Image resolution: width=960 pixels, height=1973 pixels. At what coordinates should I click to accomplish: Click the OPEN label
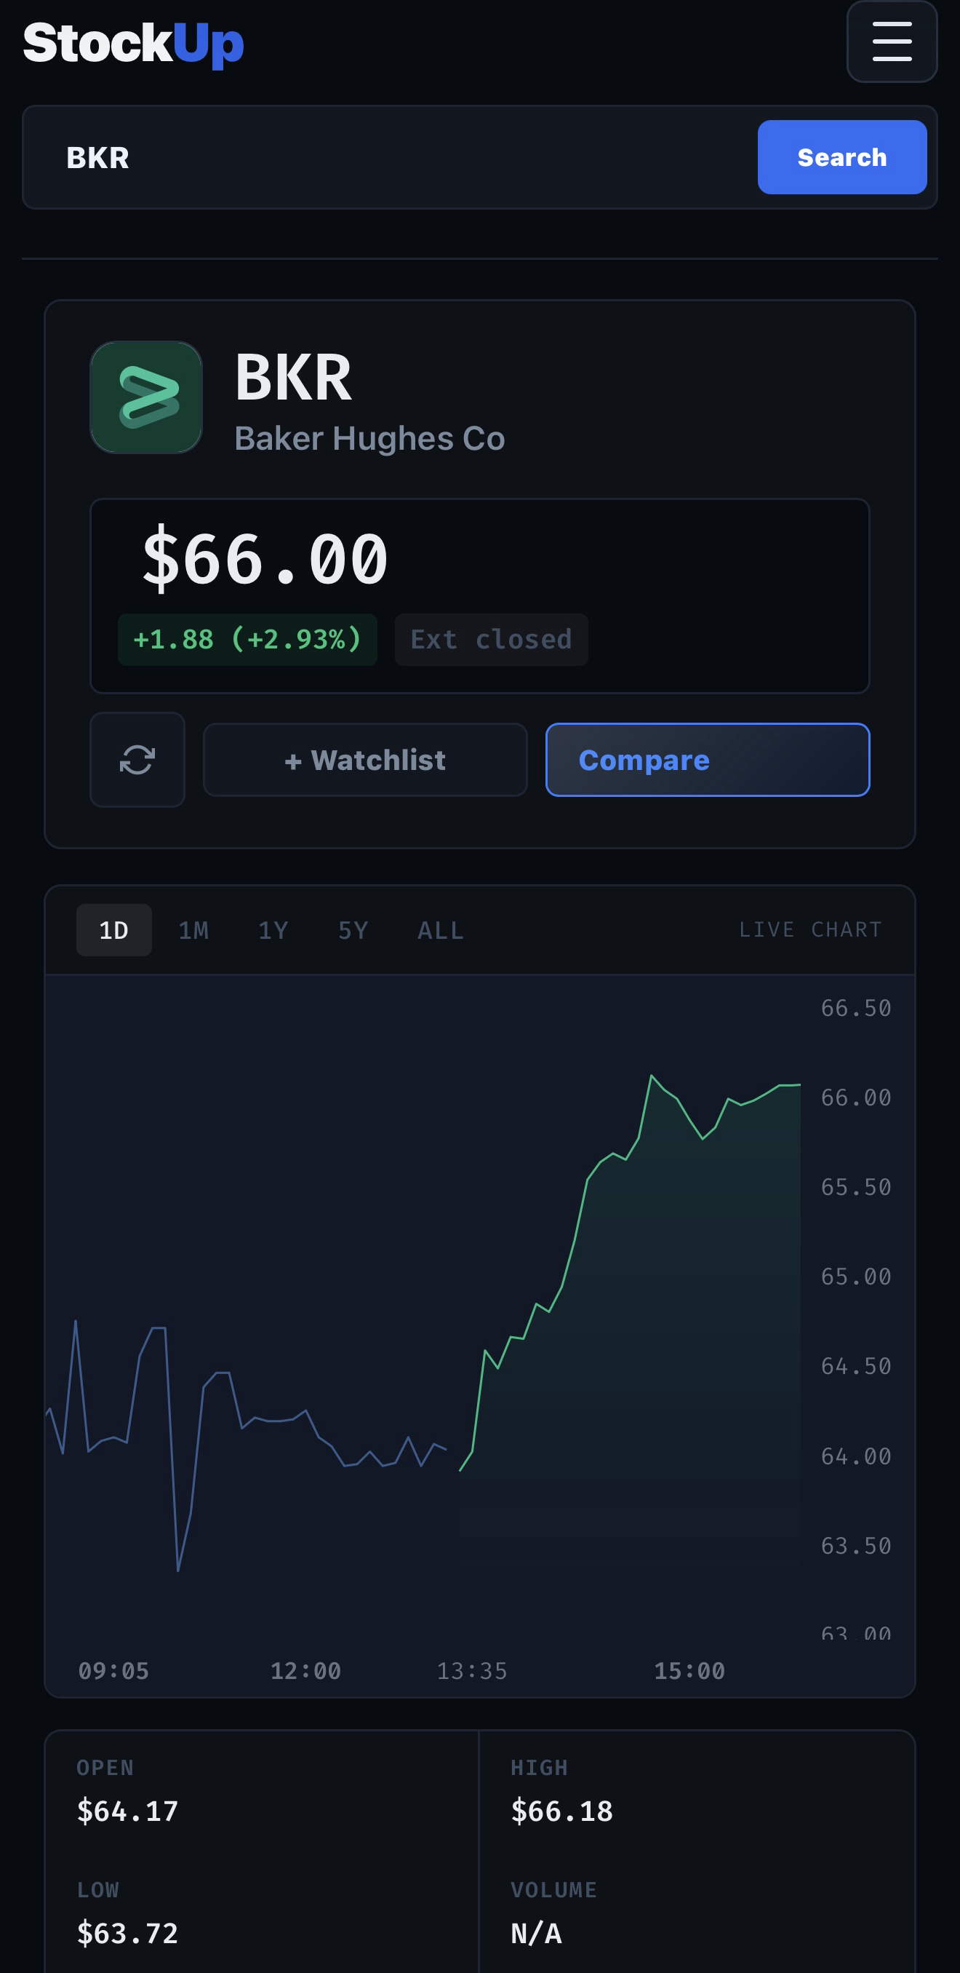click(x=105, y=1768)
